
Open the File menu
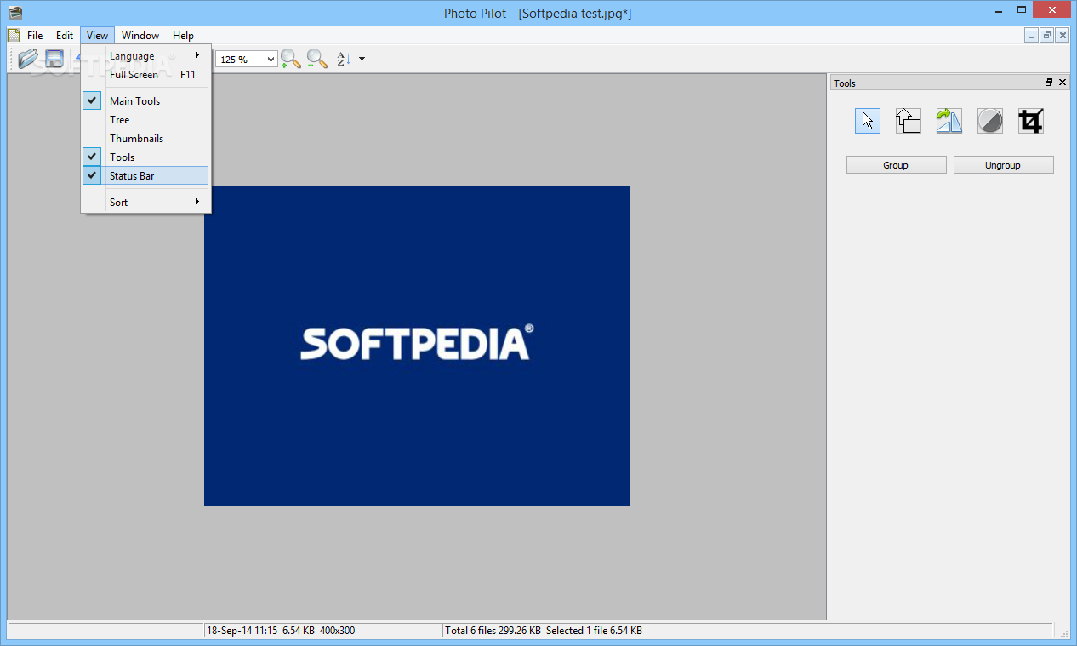pos(35,36)
